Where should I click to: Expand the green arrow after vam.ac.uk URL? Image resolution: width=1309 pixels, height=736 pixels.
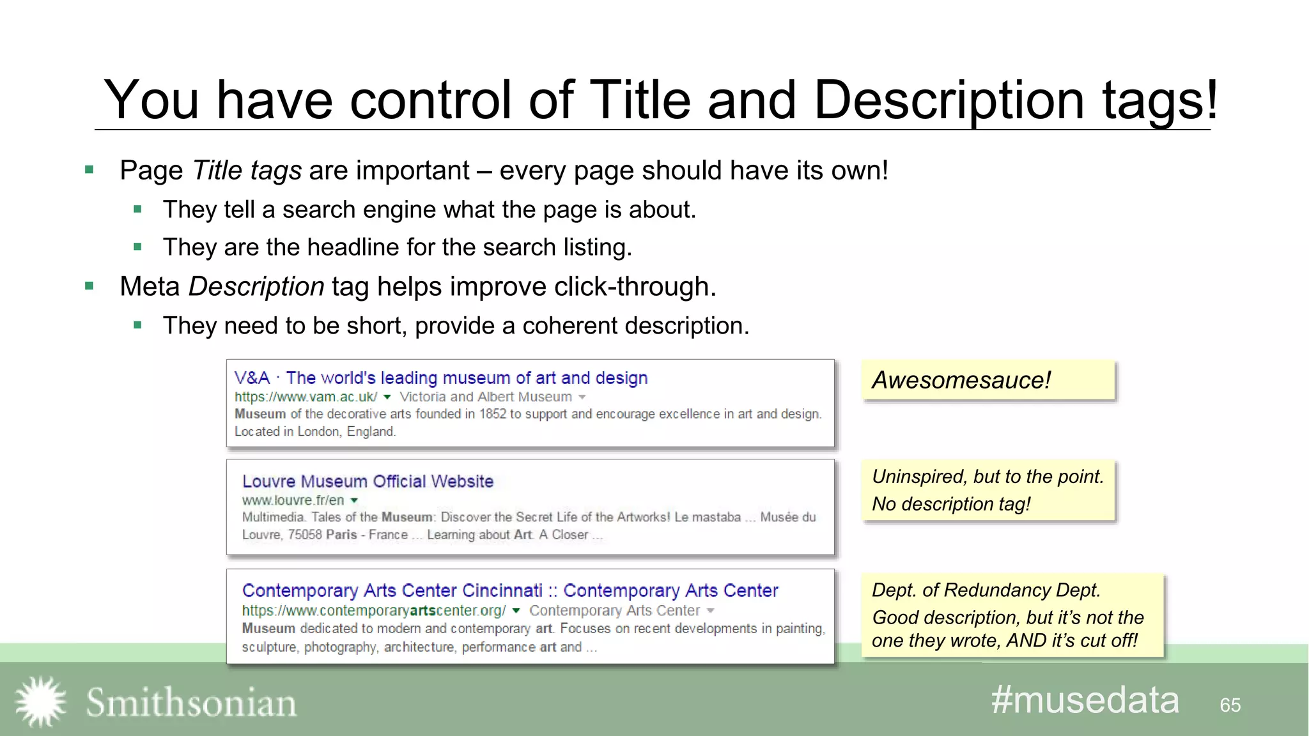[x=387, y=397]
